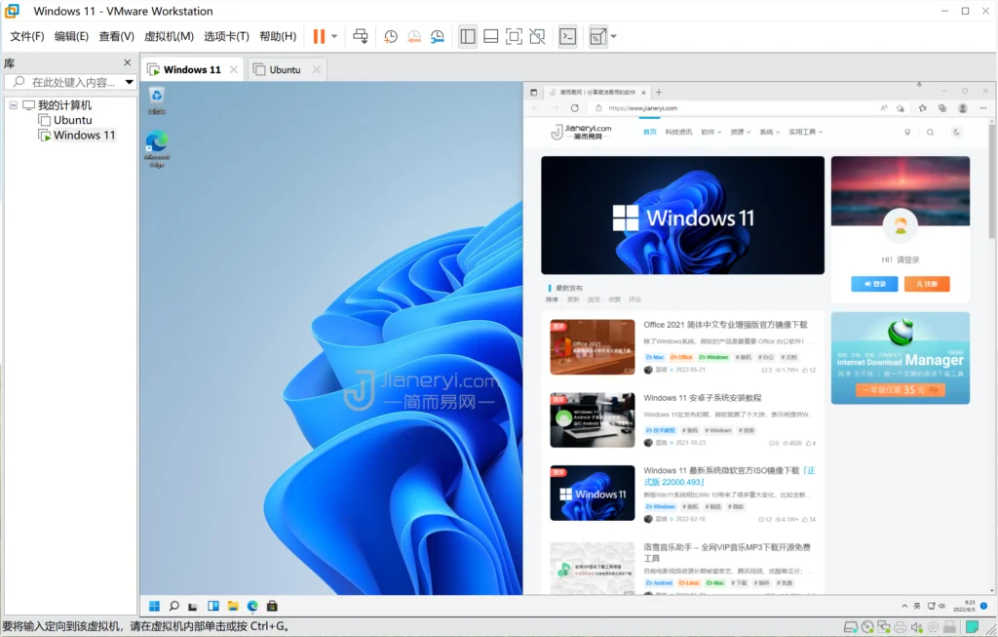Open the 帮助(H) menu

(x=278, y=36)
